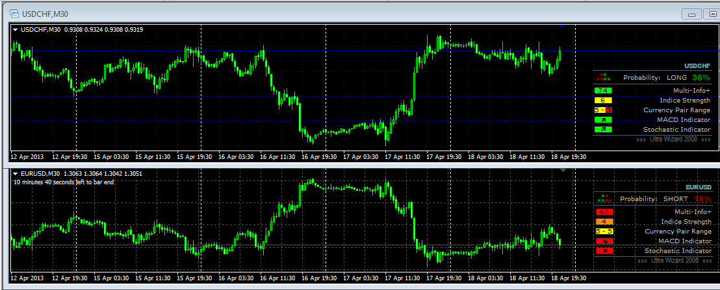
Task: Click EURUSD panel Currency Pair Range label
Action: pyautogui.click(x=678, y=232)
